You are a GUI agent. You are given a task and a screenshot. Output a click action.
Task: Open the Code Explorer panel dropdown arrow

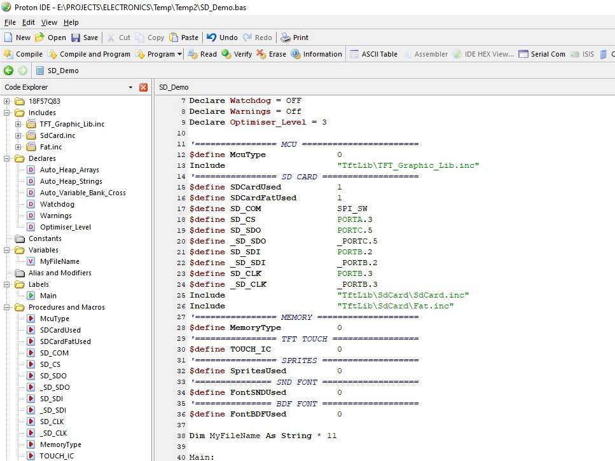130,87
